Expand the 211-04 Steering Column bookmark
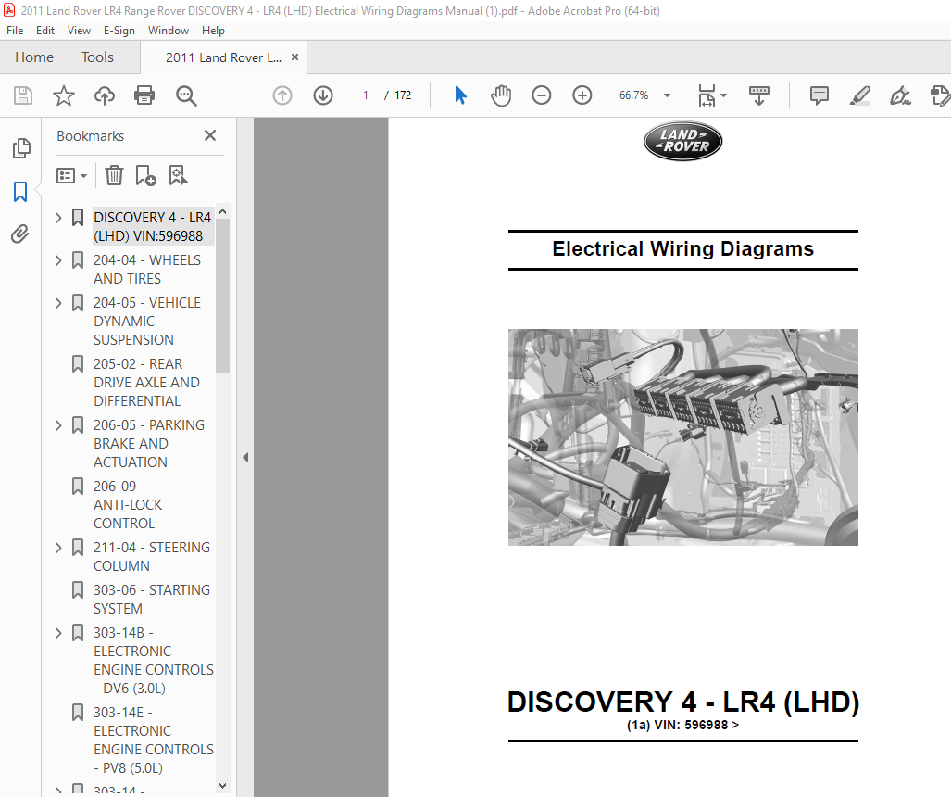 58,548
